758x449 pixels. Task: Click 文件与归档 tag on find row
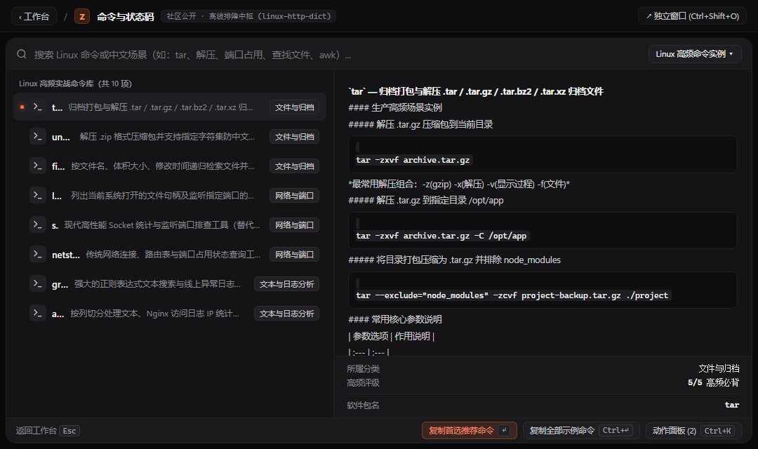294,166
